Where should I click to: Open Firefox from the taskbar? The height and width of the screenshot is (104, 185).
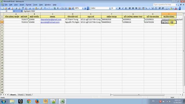(x=37, y=101)
